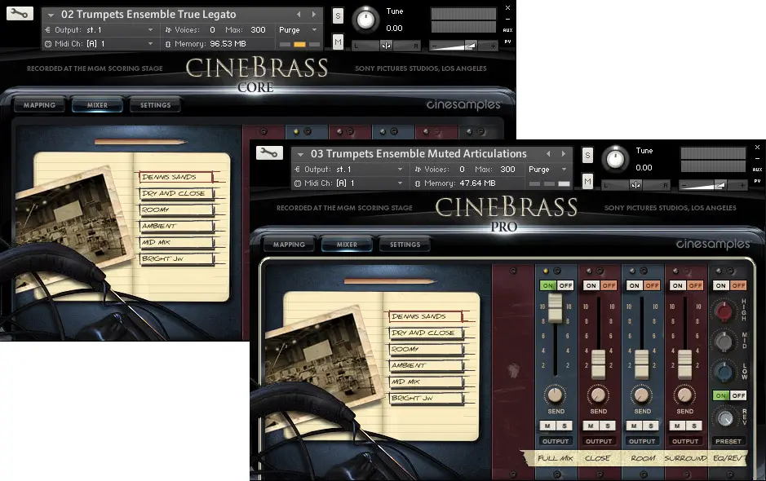
Task: Mute the Surround mixer channel
Action: click(676, 426)
